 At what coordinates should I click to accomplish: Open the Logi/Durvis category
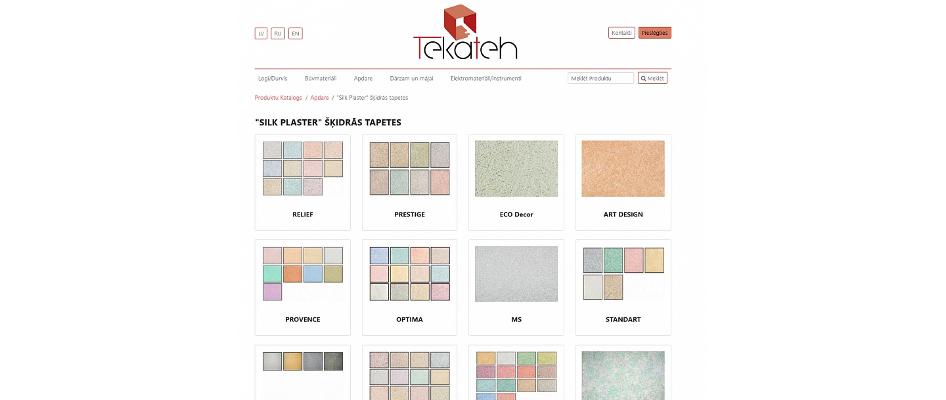(273, 78)
